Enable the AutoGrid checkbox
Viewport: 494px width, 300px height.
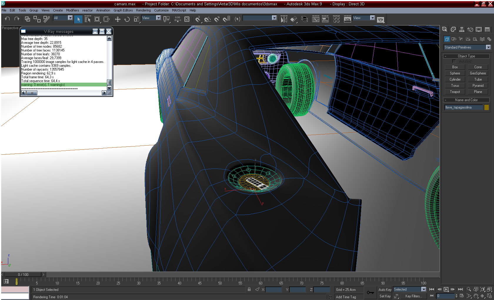[454, 61]
